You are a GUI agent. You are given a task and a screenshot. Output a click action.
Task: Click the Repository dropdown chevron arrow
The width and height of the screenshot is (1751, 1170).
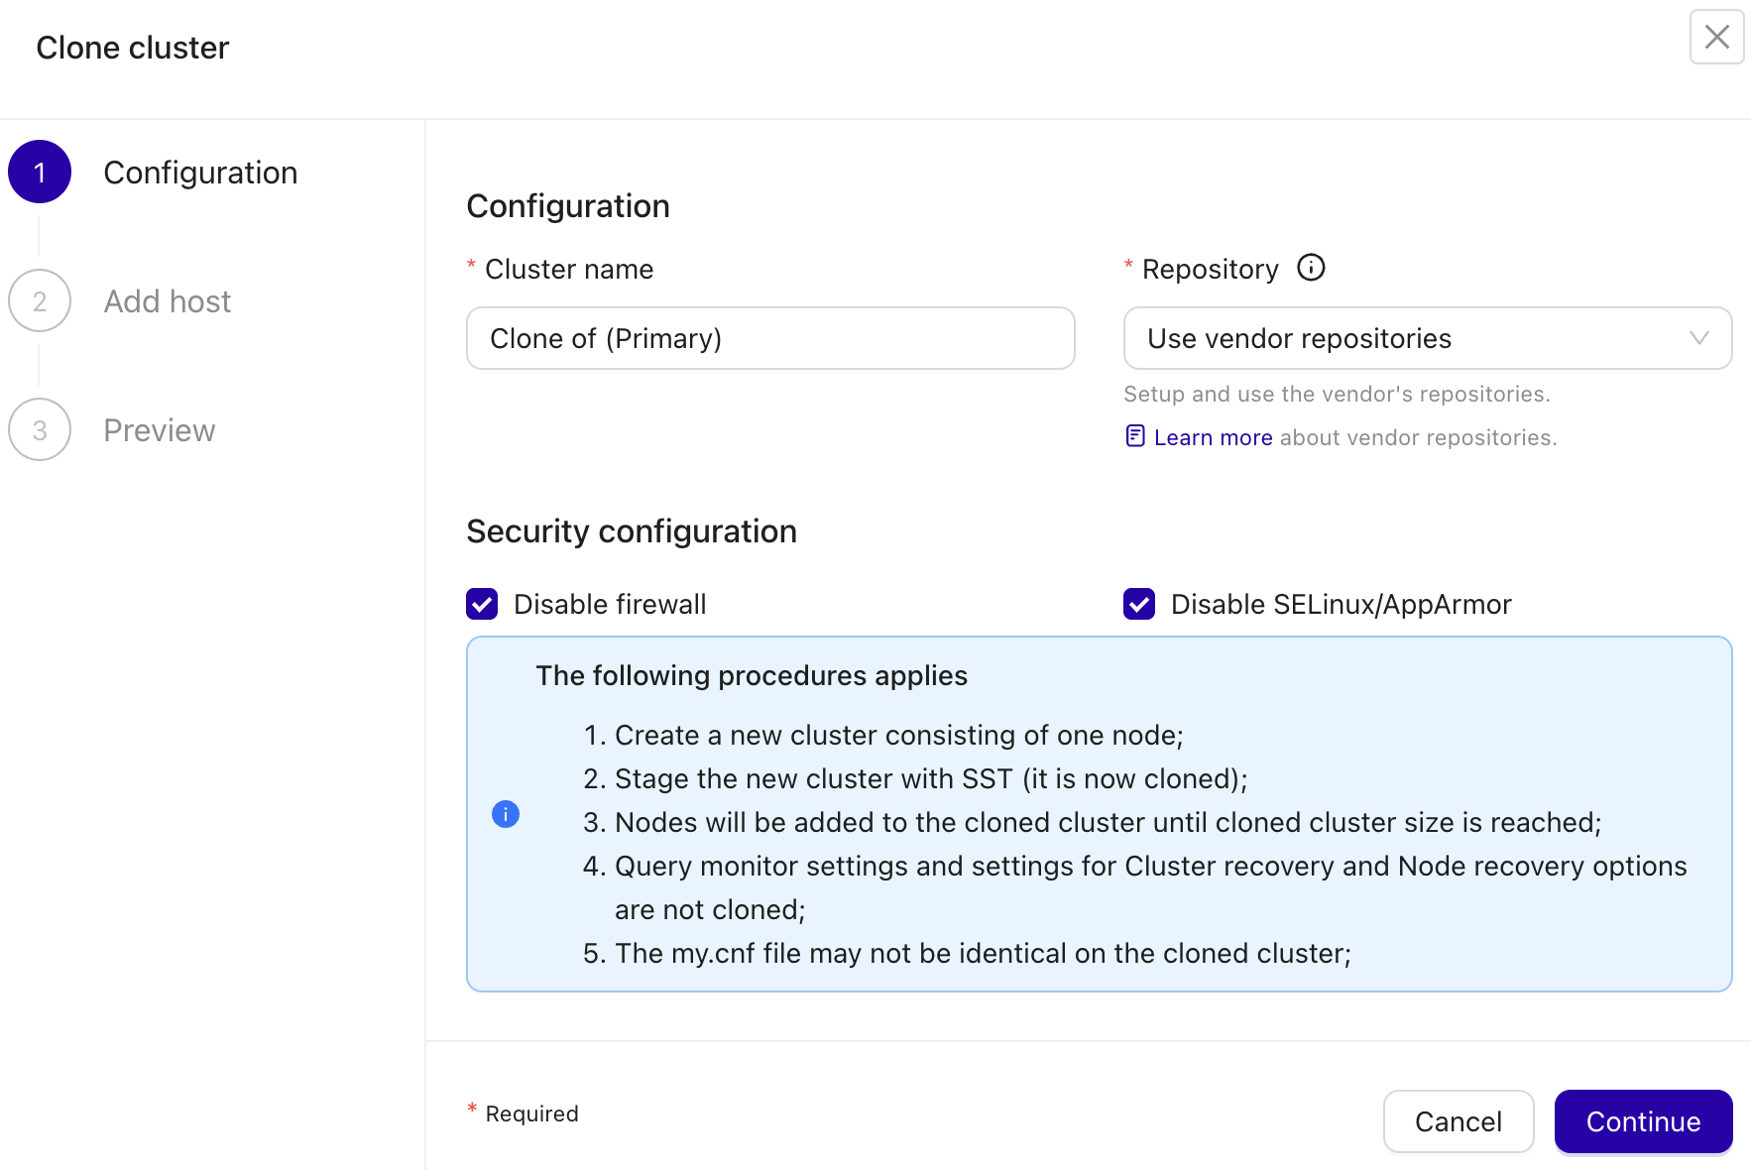click(1698, 338)
